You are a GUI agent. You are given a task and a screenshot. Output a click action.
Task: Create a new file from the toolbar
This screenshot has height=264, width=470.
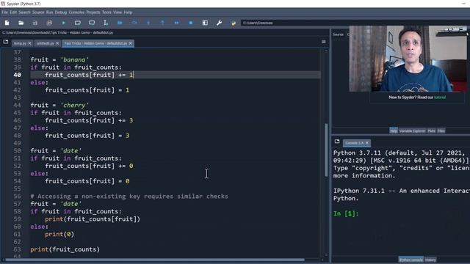(x=7, y=23)
